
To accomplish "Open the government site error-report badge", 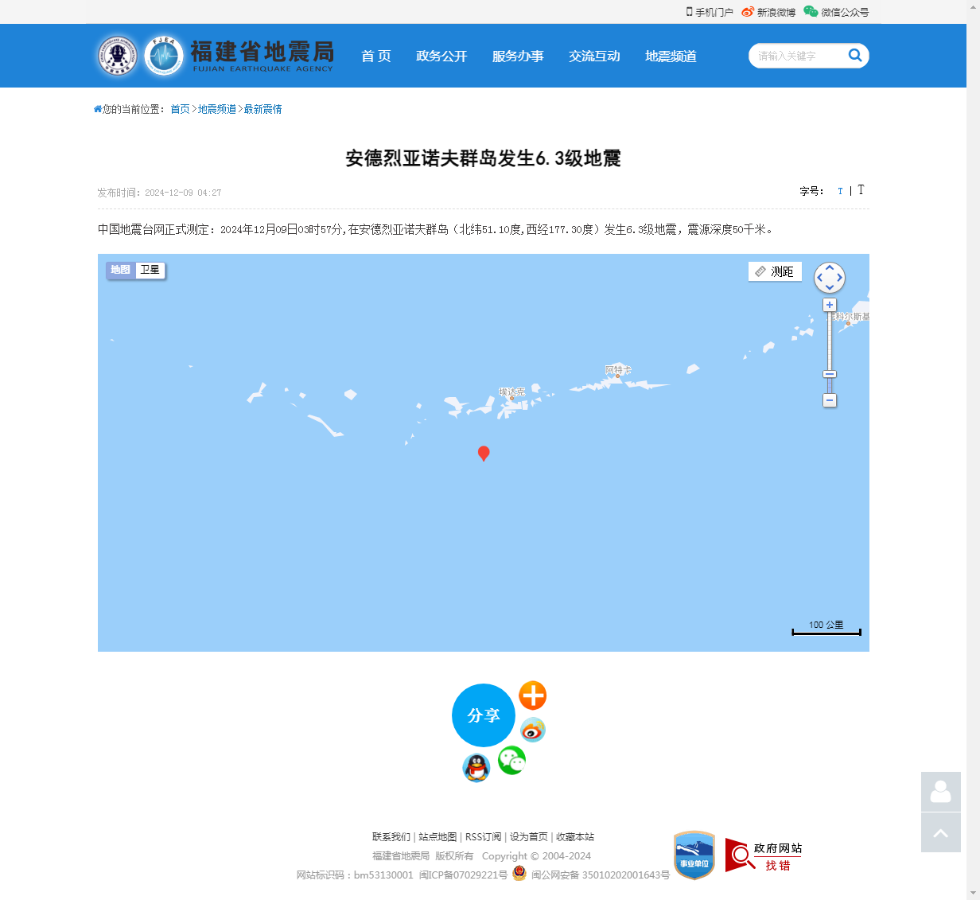I will [x=764, y=855].
